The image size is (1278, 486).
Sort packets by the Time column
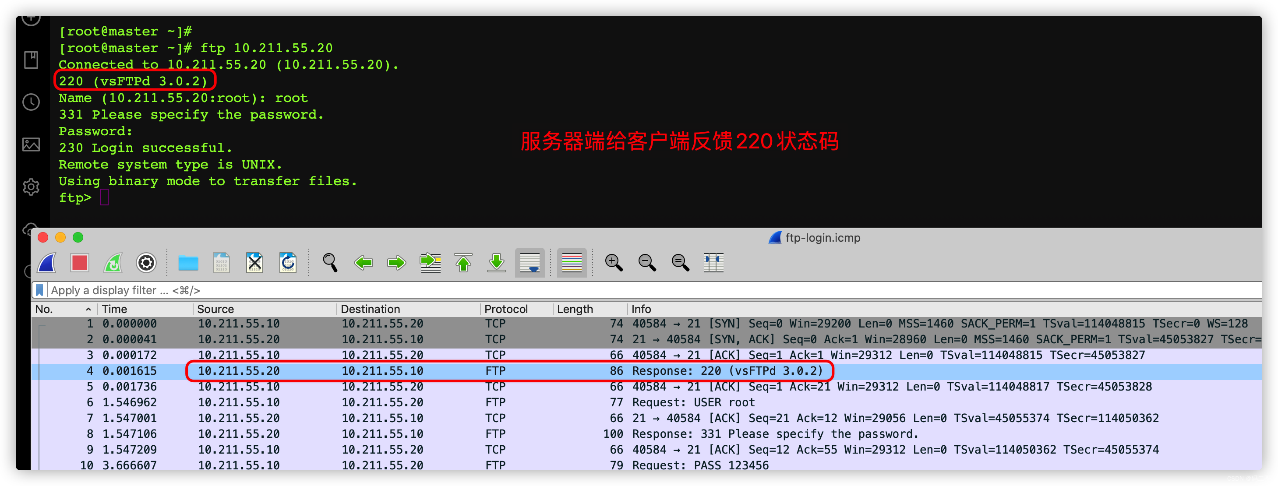145,310
